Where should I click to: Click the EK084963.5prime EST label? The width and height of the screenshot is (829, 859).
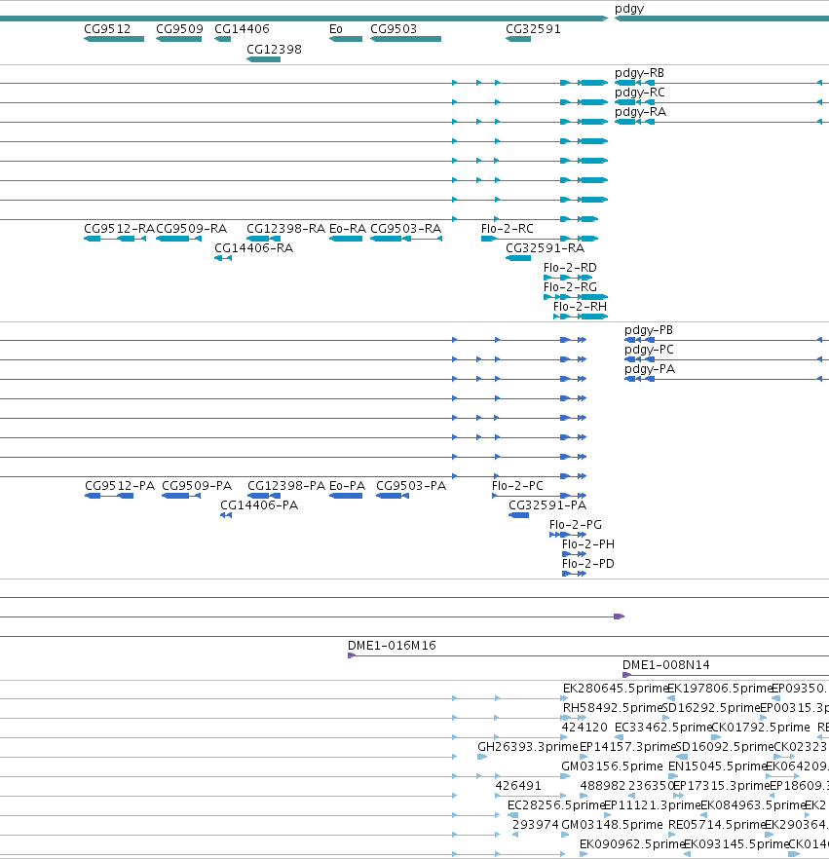click(x=753, y=805)
